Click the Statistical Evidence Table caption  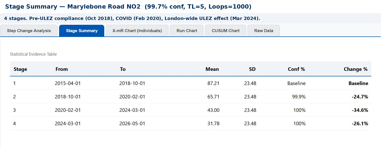click(x=33, y=54)
